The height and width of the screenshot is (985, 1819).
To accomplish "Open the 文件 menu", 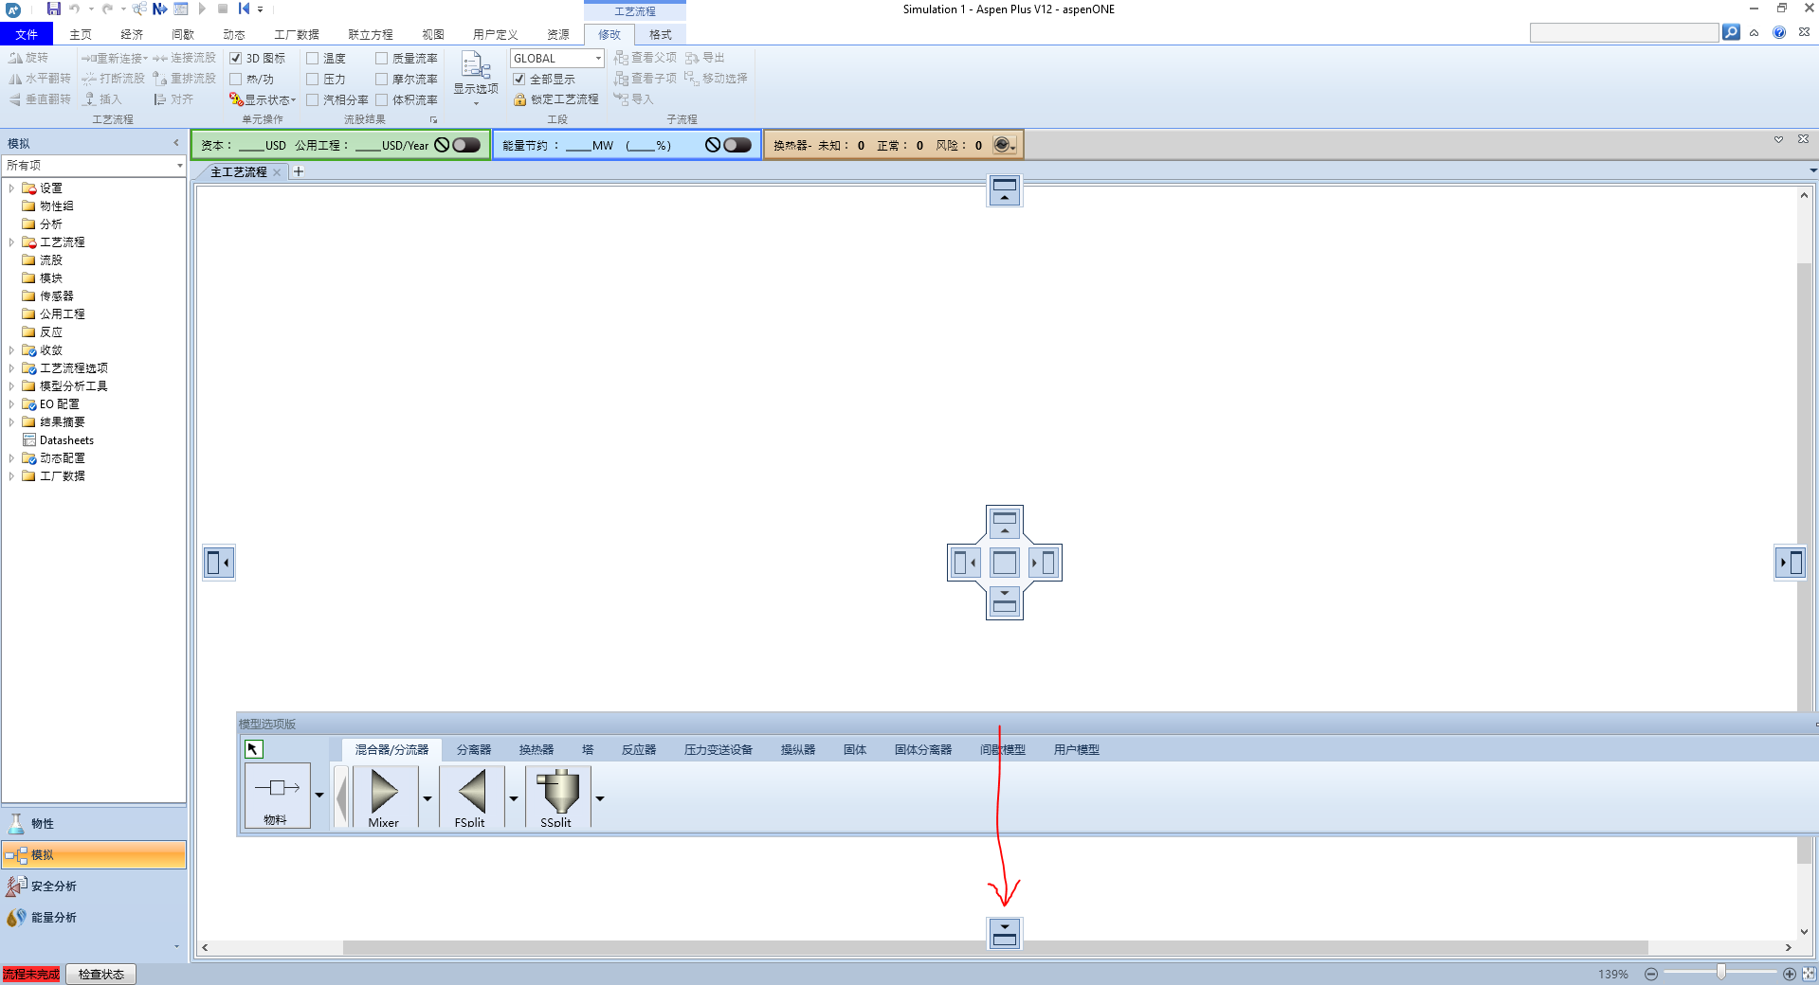I will coord(27,35).
